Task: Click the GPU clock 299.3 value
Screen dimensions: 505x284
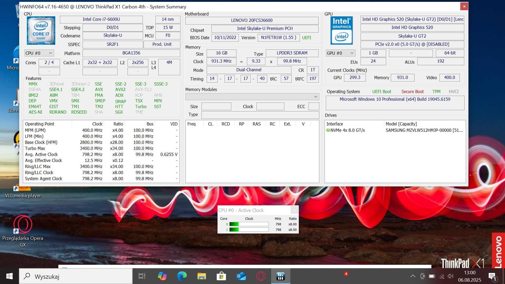Action: tap(355, 78)
